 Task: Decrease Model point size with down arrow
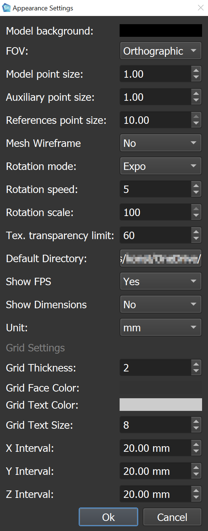click(x=196, y=78)
